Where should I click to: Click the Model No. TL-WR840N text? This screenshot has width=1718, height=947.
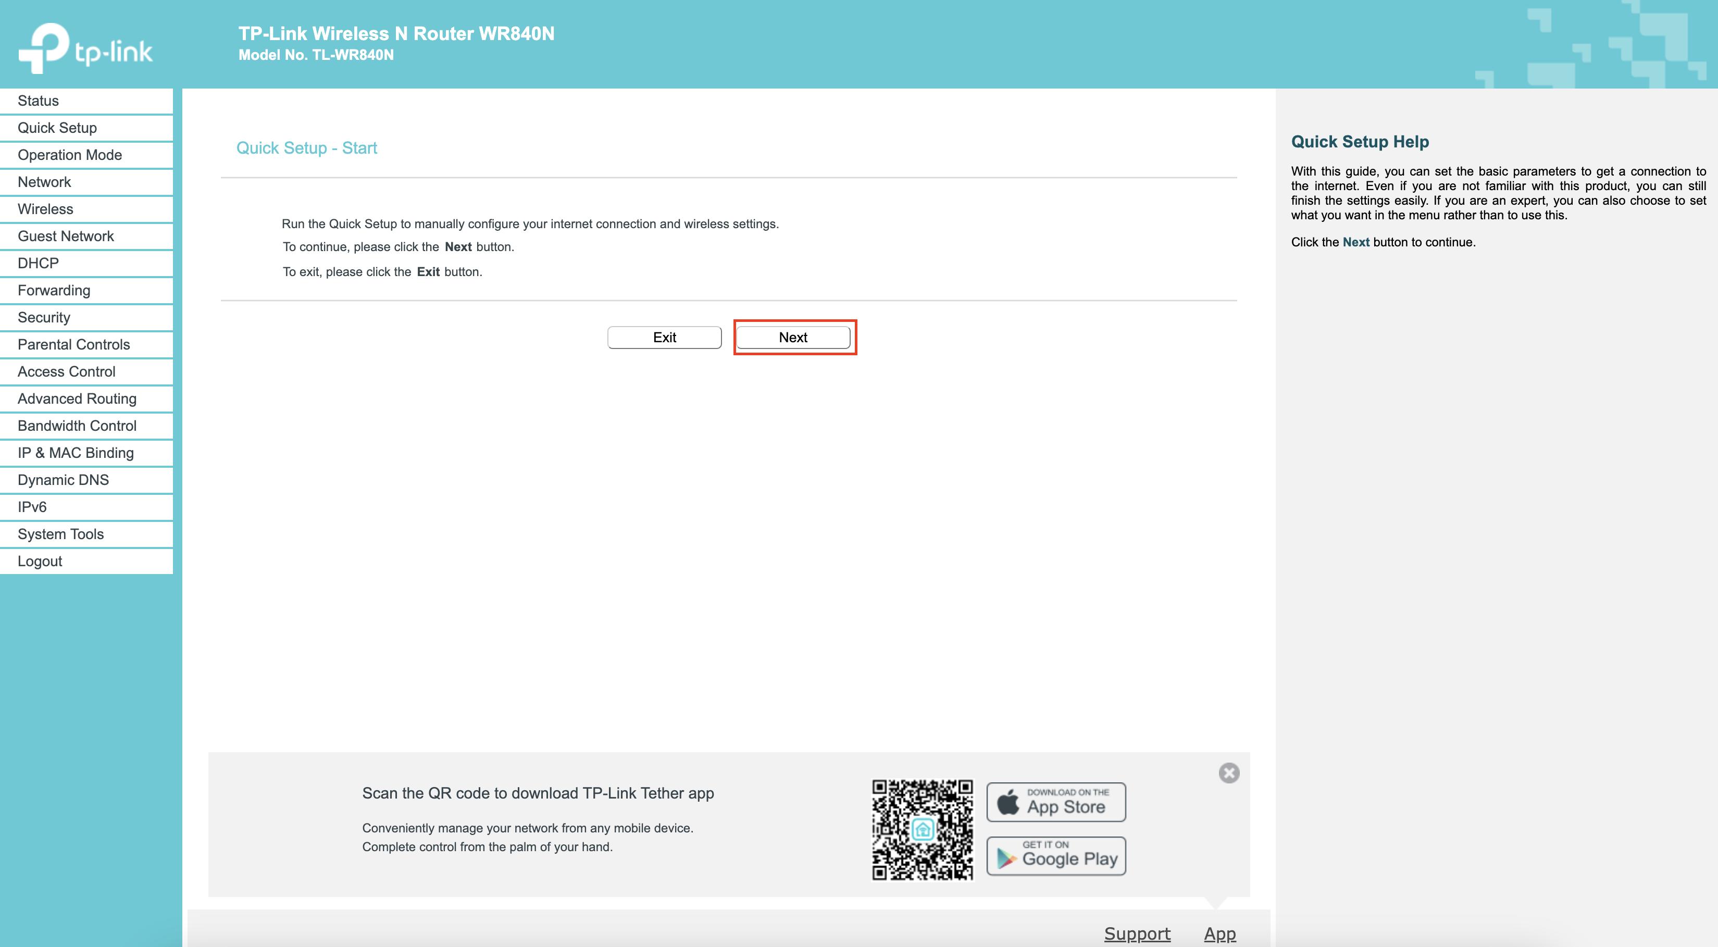click(x=316, y=55)
